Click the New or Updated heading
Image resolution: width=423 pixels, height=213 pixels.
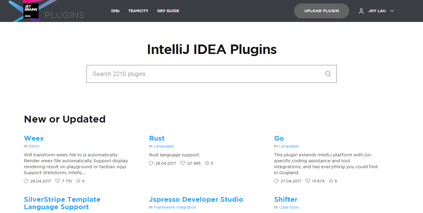(x=65, y=119)
